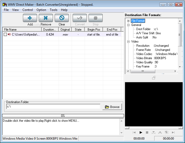This screenshot has width=185, height=143.
Task: Jump to the preview end
Action: click(x=173, y=132)
